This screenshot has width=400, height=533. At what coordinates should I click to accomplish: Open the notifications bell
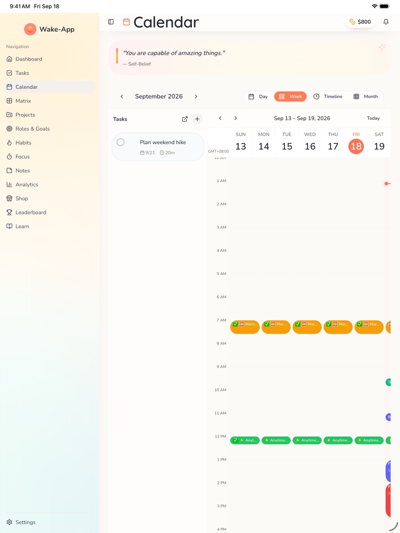tap(386, 22)
